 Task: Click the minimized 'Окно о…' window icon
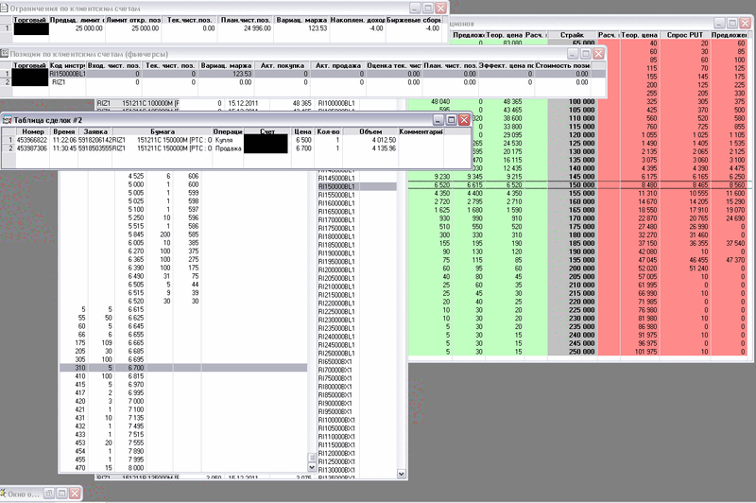click(x=4, y=494)
